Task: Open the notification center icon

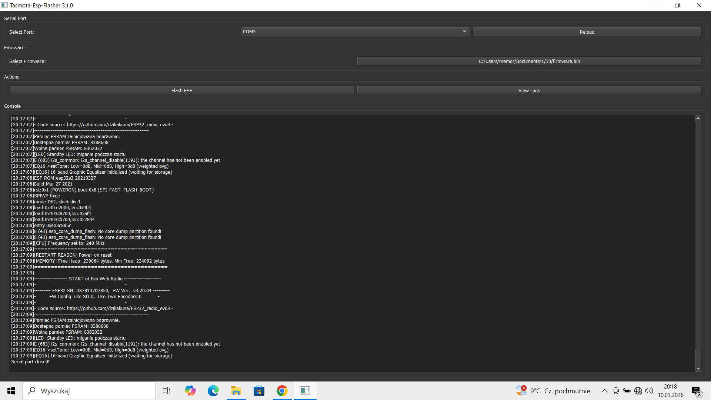Action: pyautogui.click(x=697, y=391)
